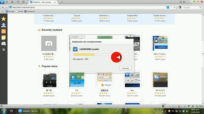Open the Favorites star in the sidebar

[x=4, y=19]
